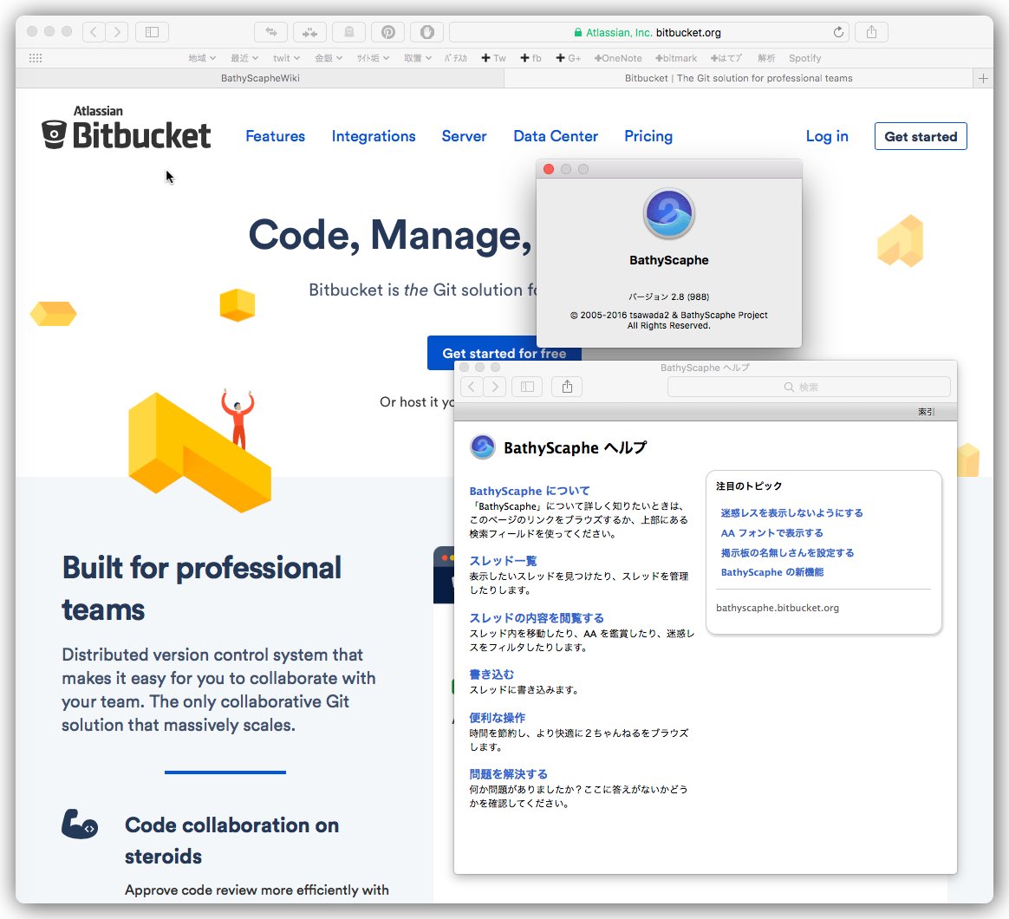Image resolution: width=1009 pixels, height=919 pixels.
Task: Go back in the Safari window
Action: click(94, 31)
